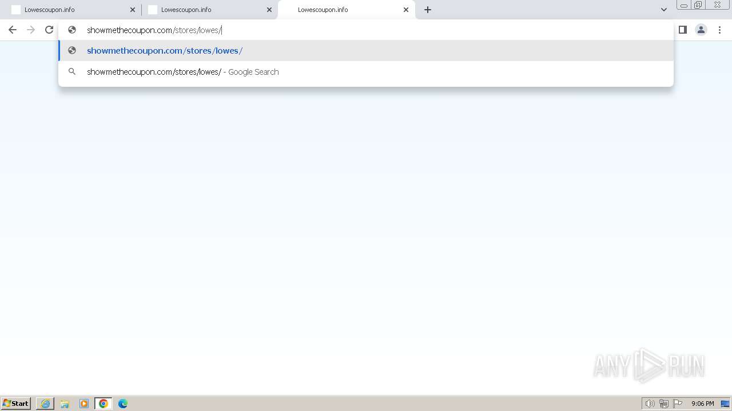The height and width of the screenshot is (411, 732).
Task: Click the show desktop tray icon
Action: (x=725, y=404)
